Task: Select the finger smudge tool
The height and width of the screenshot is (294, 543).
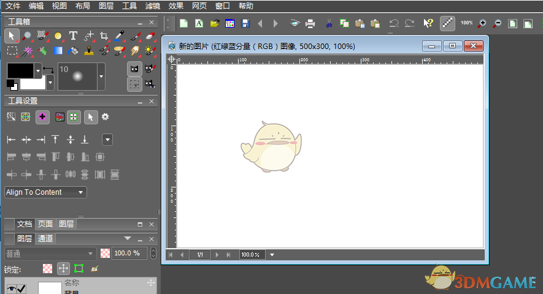Action: pyautogui.click(x=135, y=51)
